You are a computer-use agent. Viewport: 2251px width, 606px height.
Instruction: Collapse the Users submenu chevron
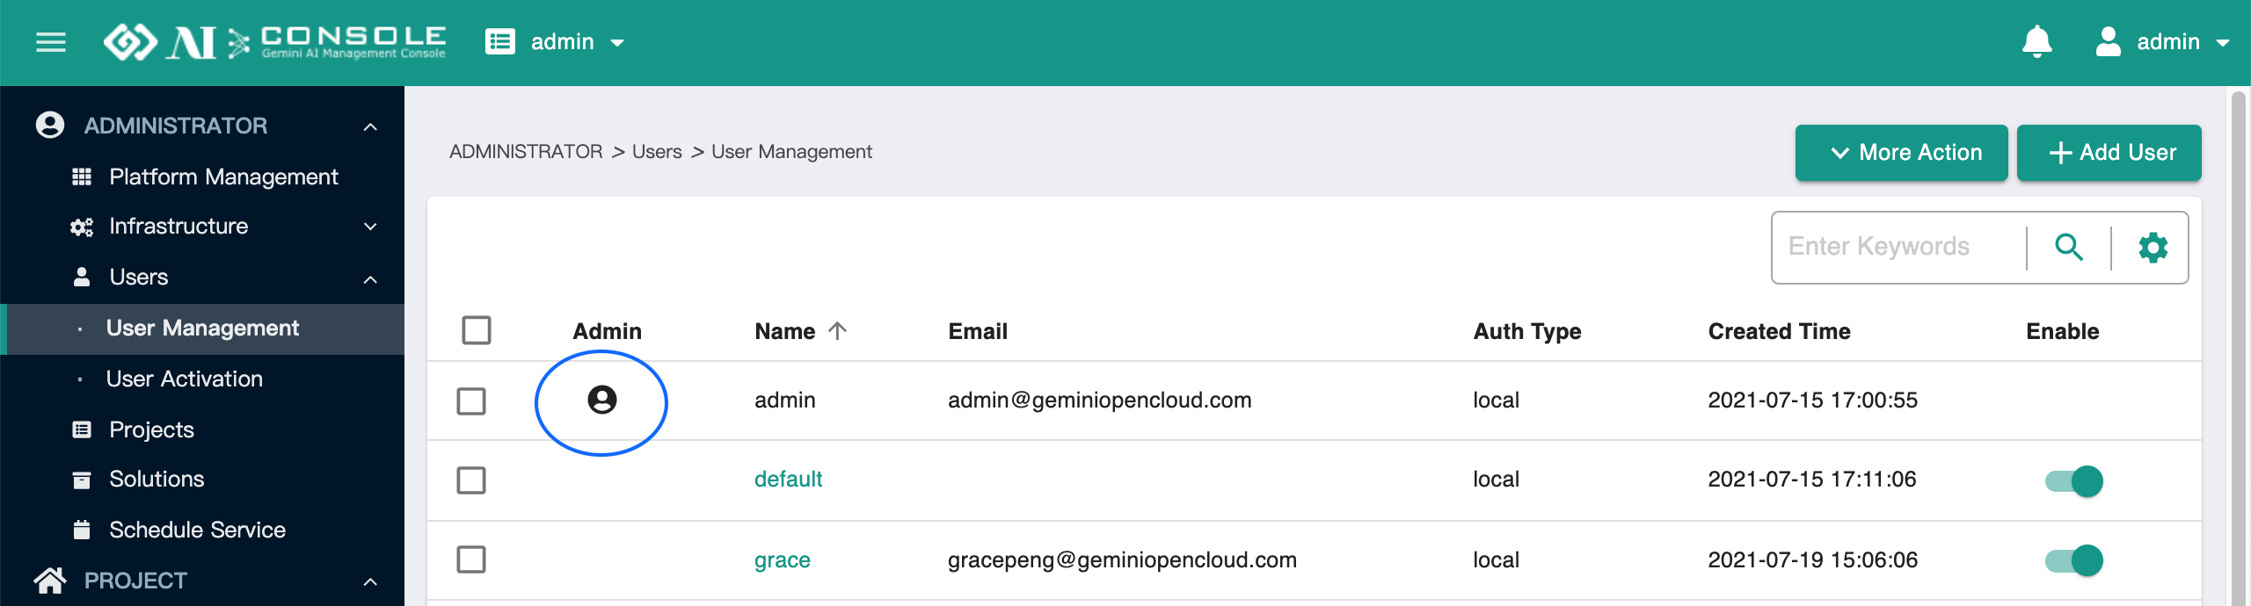[371, 279]
